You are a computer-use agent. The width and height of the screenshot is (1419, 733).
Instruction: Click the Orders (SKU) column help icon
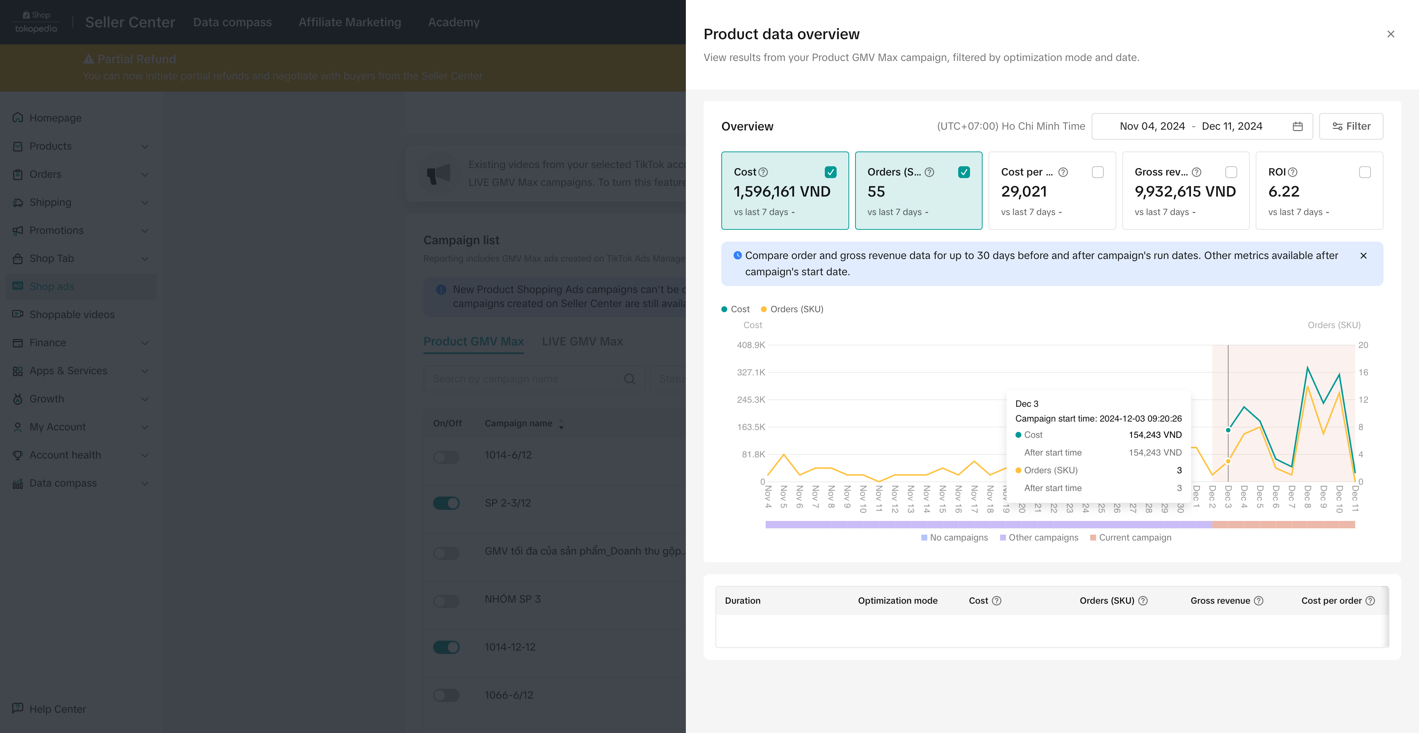[1143, 601]
